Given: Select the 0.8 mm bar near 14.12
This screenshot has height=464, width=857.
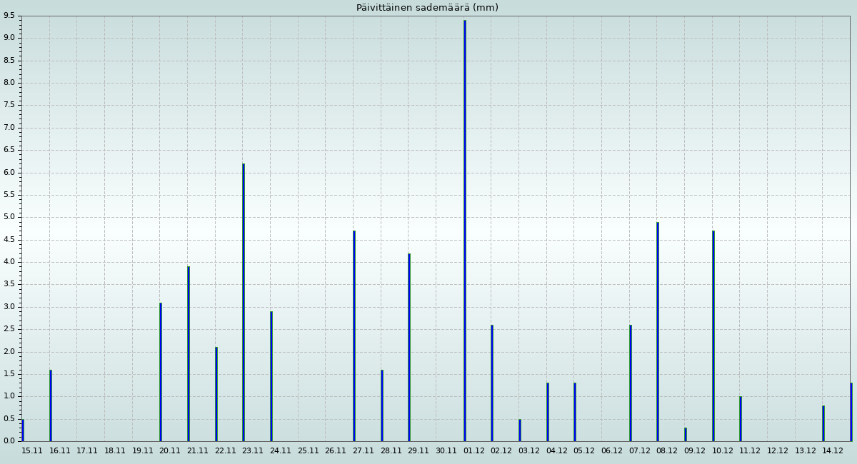Looking at the screenshot, I should click(x=823, y=423).
